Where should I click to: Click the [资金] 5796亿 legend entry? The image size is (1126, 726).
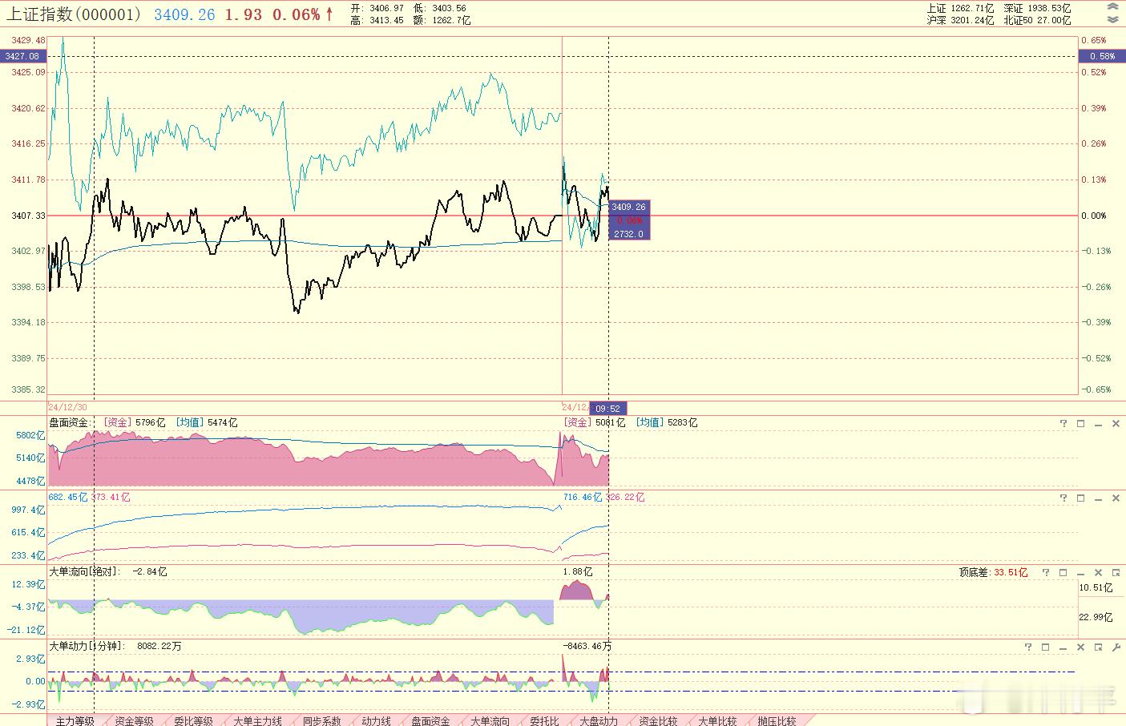pos(135,422)
